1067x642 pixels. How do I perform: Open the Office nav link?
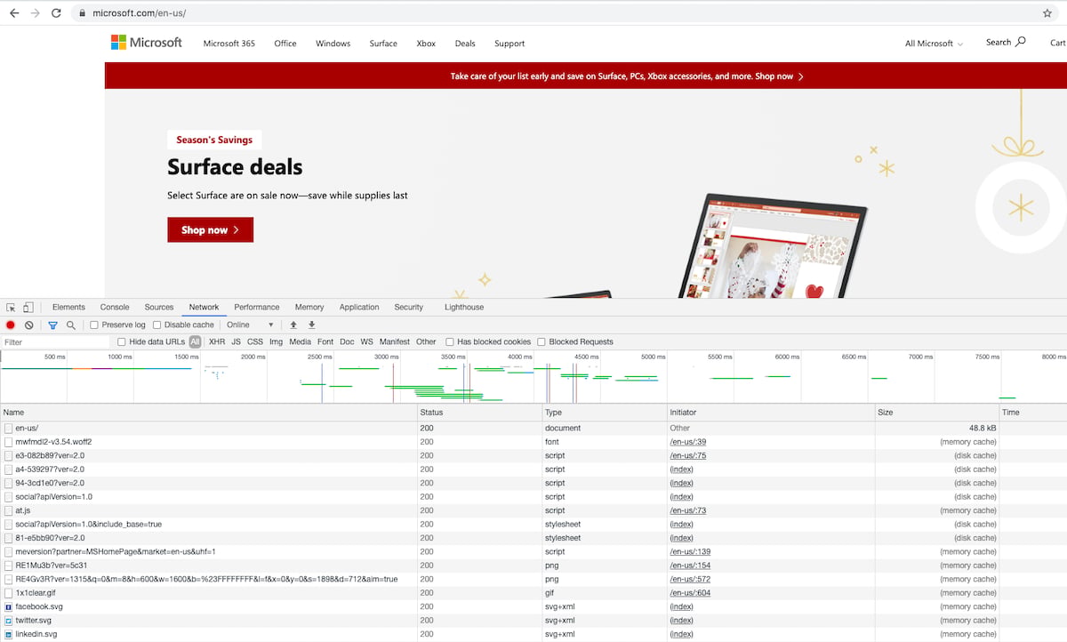pos(285,43)
